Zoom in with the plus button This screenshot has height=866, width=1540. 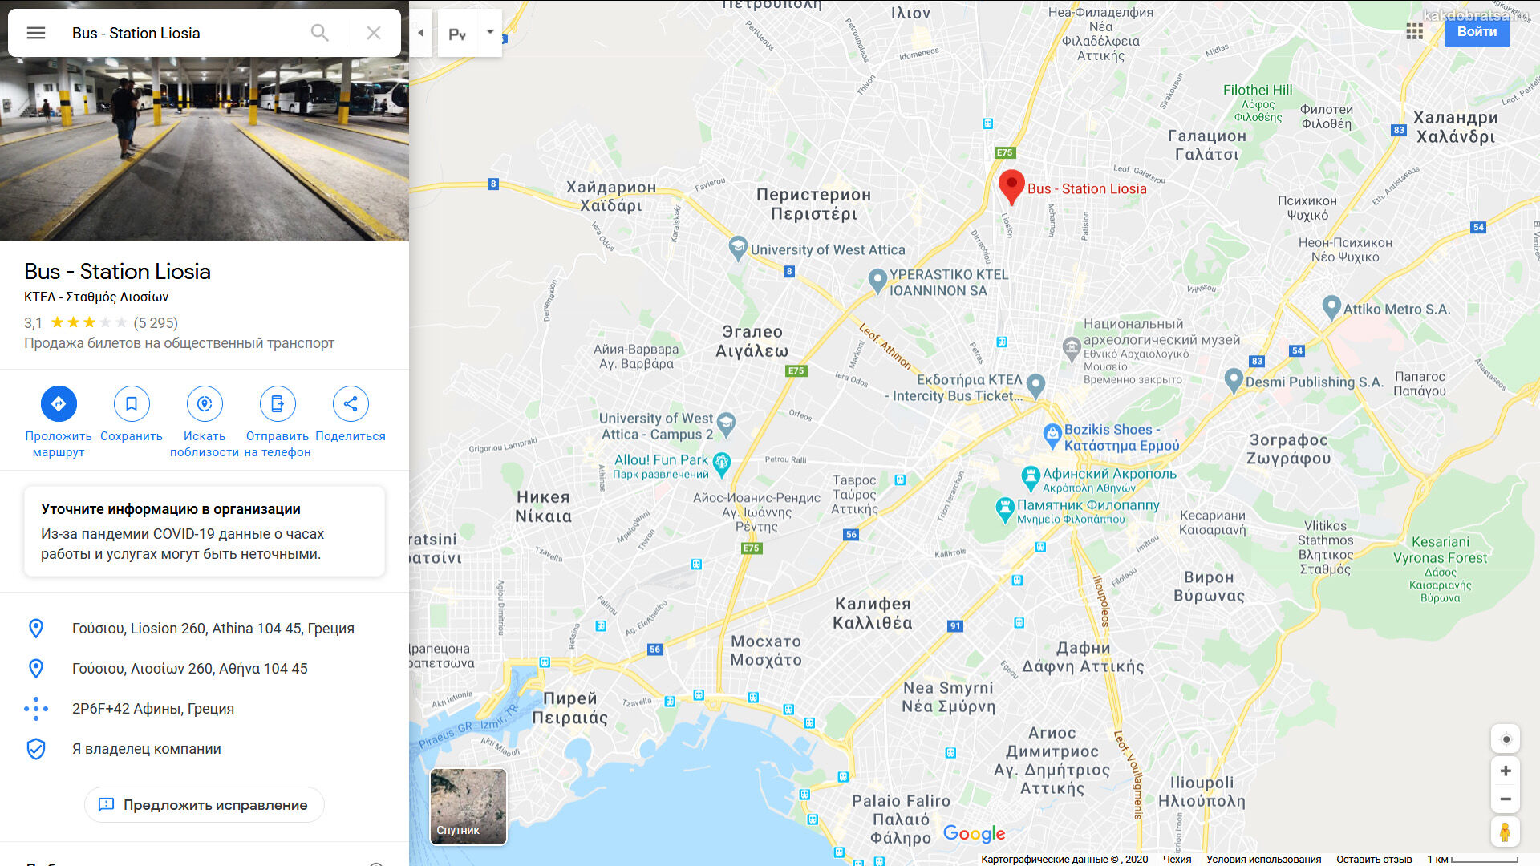point(1506,771)
